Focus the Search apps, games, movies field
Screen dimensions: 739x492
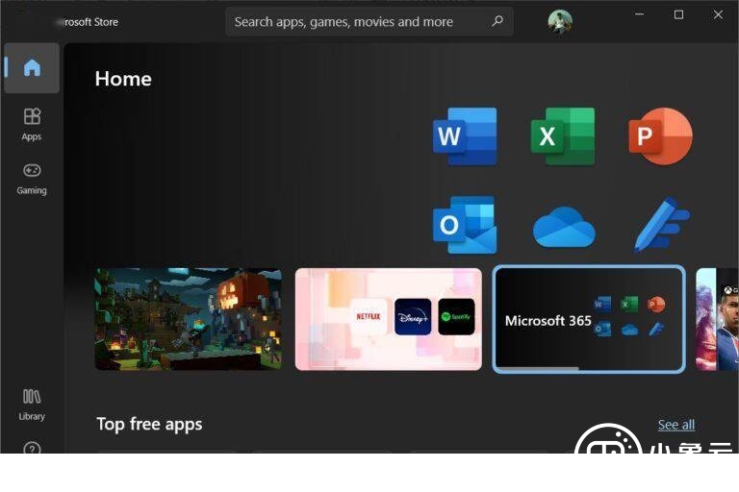tap(369, 22)
